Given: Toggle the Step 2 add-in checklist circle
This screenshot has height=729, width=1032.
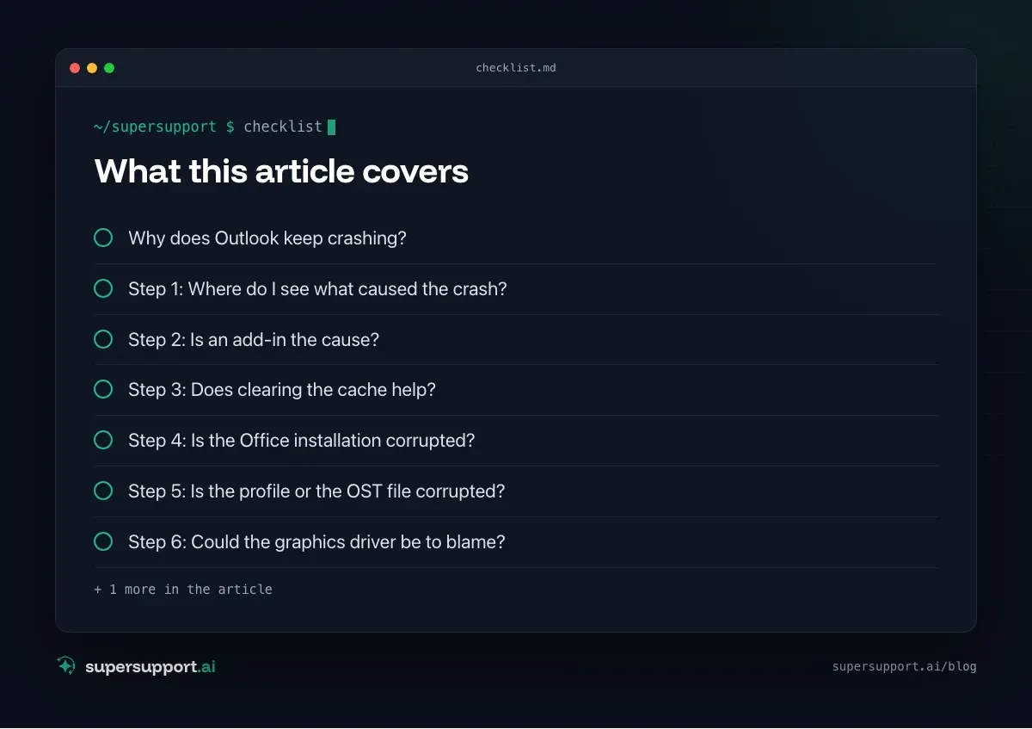Looking at the screenshot, I should click(x=103, y=339).
